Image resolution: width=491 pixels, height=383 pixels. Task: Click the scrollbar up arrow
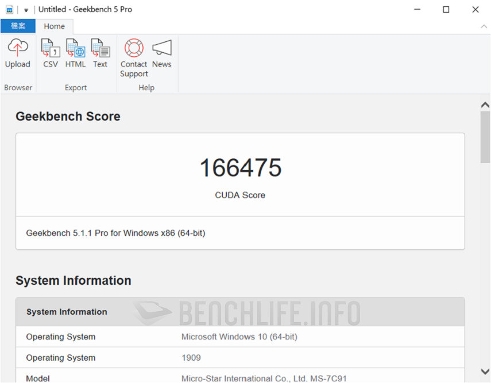pos(486,105)
